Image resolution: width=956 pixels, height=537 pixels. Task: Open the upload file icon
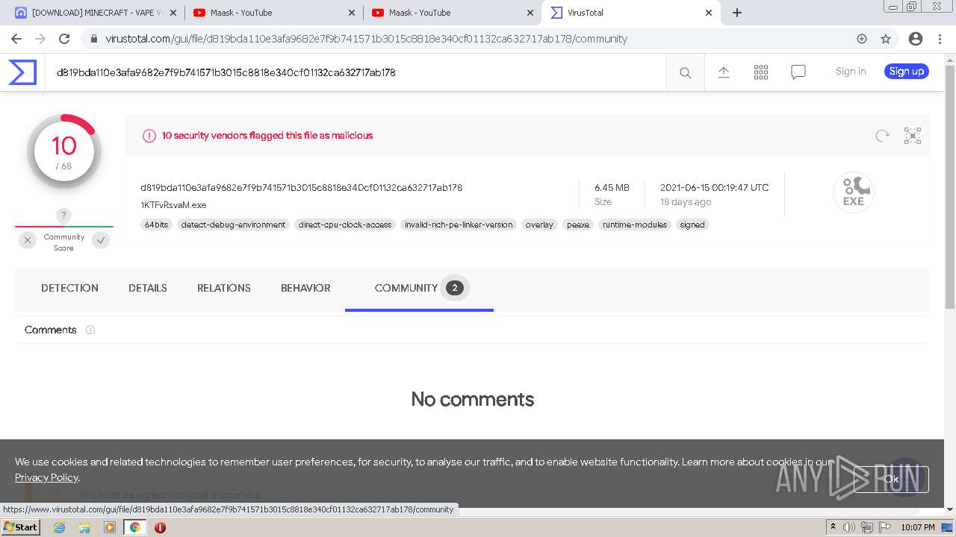click(x=724, y=72)
